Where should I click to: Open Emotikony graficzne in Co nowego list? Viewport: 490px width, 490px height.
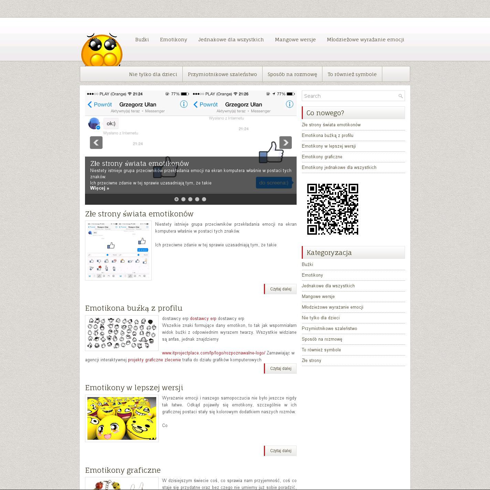point(322,157)
